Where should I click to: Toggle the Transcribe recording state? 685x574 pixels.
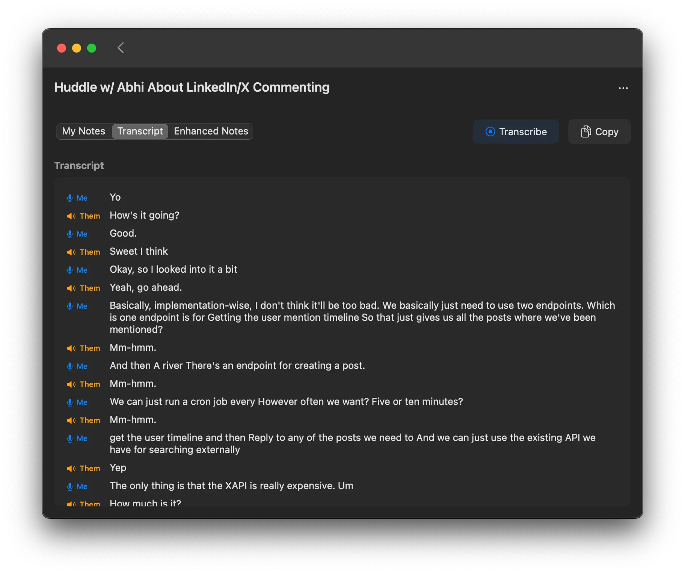click(516, 131)
